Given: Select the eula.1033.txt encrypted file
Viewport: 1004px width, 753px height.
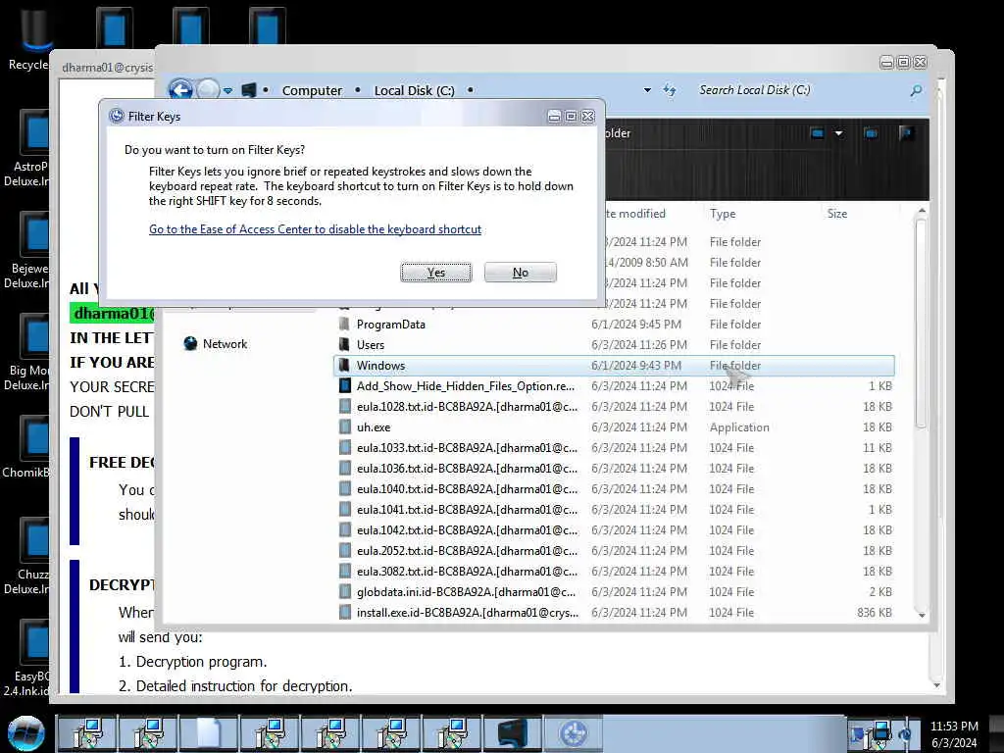Looking at the screenshot, I should coord(614,447).
